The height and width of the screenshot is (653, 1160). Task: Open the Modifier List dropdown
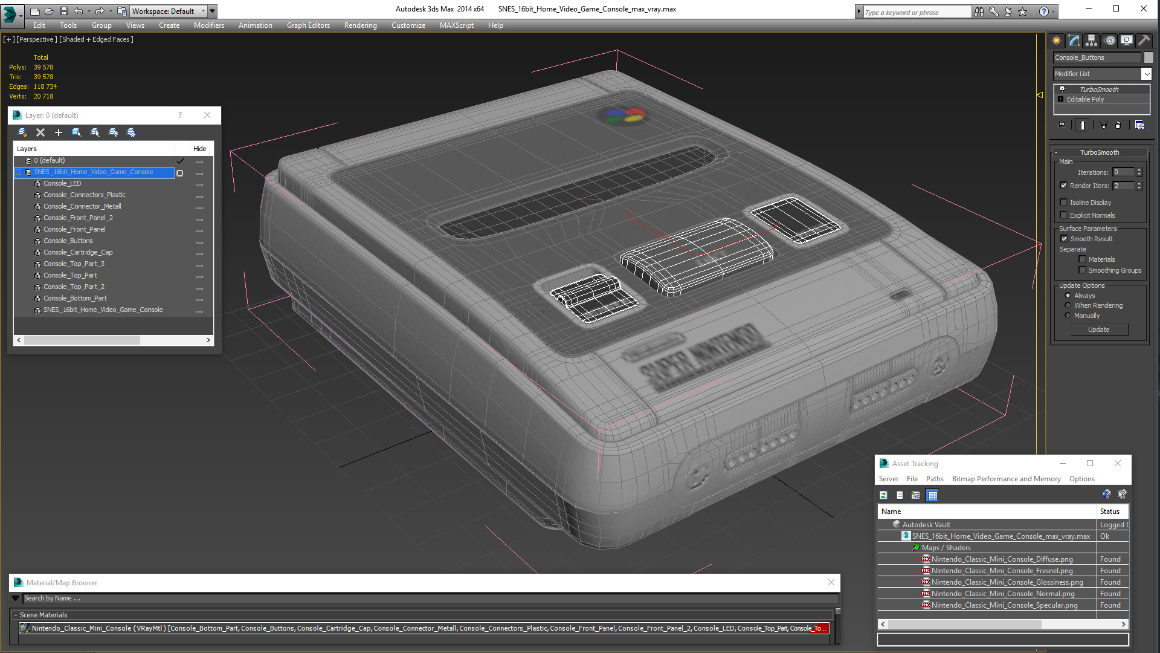(1146, 74)
